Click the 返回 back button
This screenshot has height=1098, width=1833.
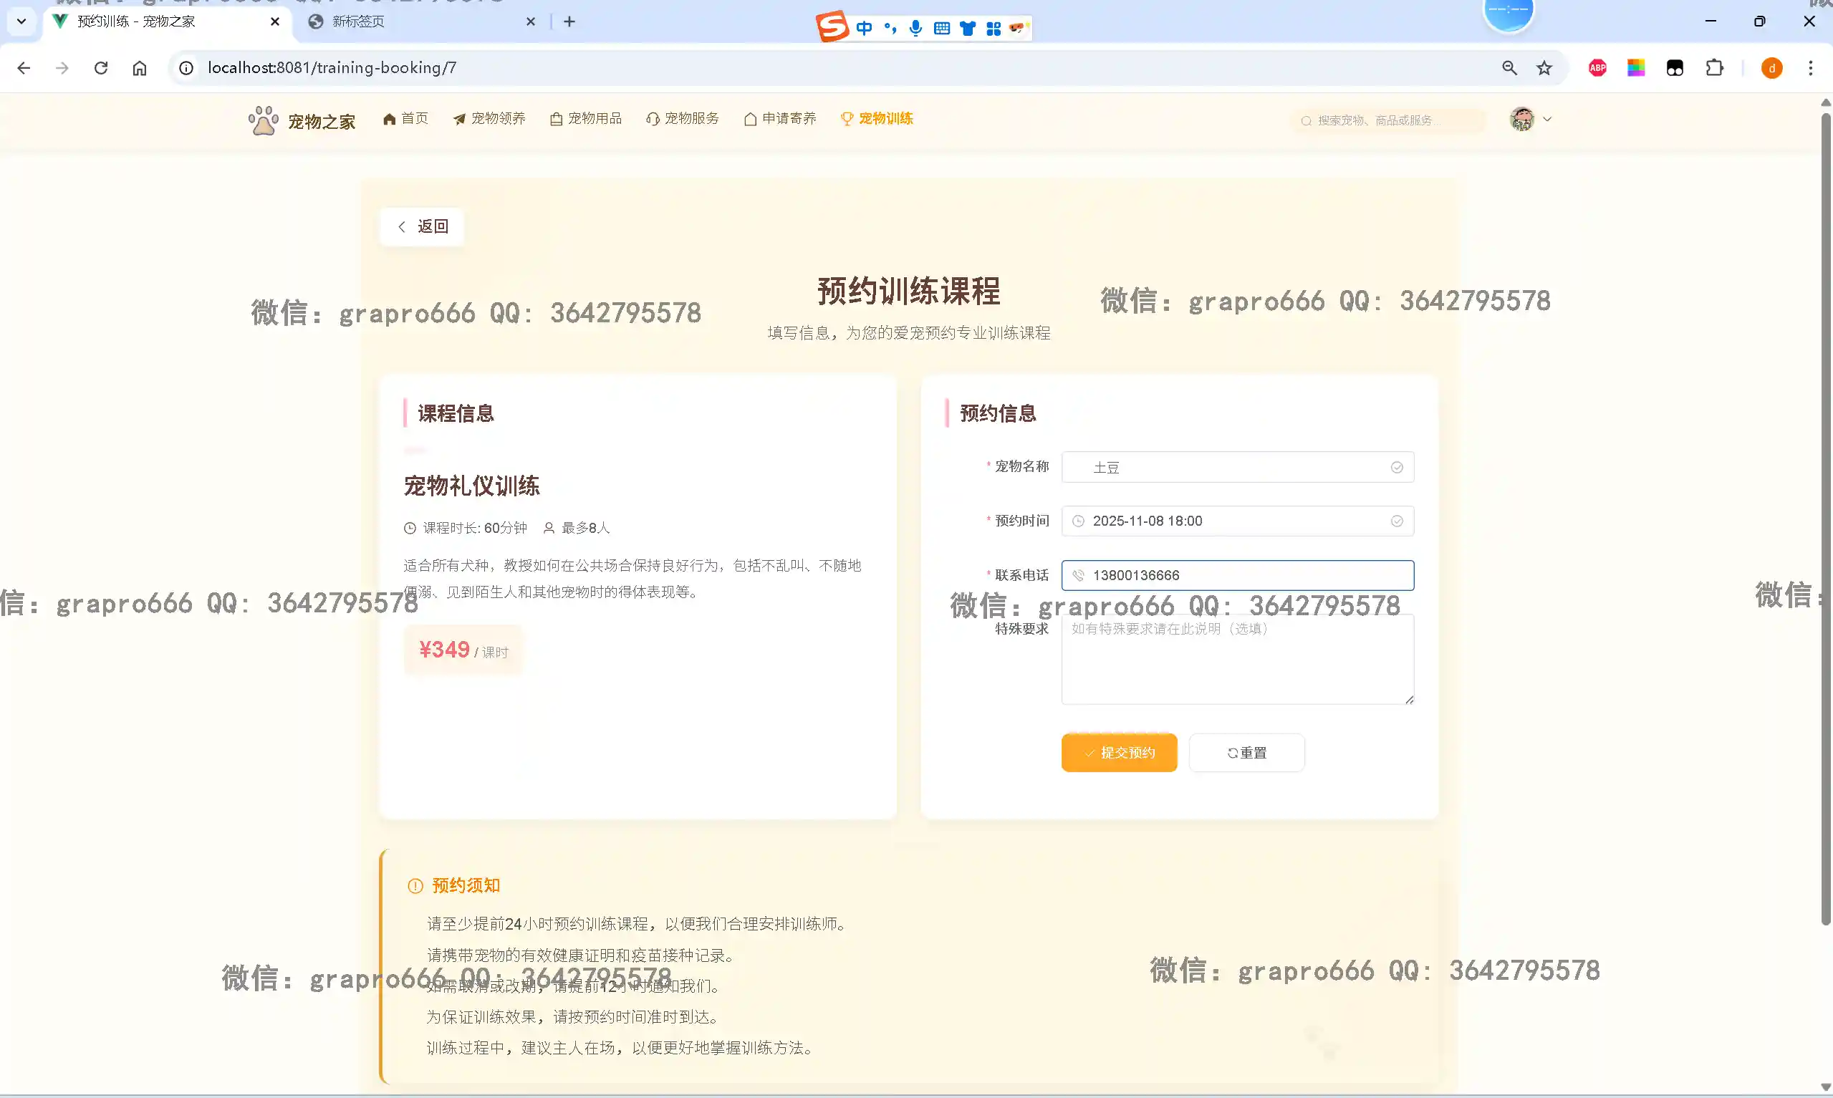(x=422, y=226)
